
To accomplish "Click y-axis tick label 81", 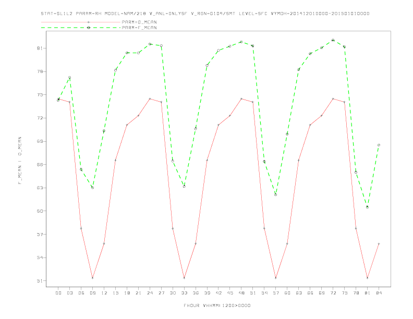I will pos(40,48).
